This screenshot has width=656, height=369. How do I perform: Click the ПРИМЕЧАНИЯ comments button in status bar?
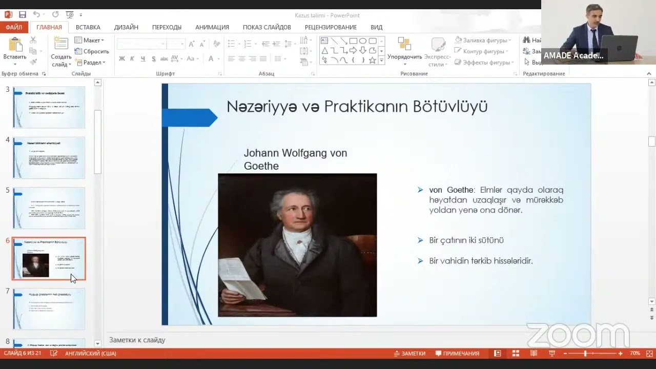(457, 354)
